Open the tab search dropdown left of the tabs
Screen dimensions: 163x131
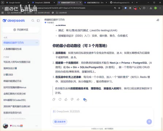coord(3,3)
